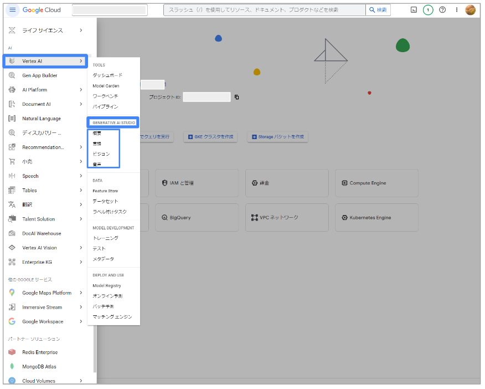Screen dimensions: 485x389
Task: Expand the Recommendation submenu chevron
Action: pyautogui.click(x=81, y=147)
